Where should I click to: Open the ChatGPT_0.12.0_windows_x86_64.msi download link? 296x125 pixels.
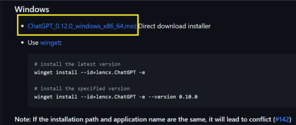point(81,26)
